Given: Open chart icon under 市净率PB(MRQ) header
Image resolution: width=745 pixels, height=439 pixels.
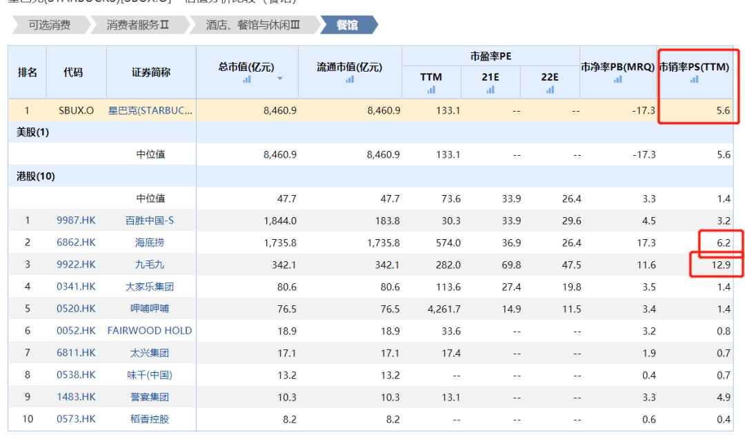Looking at the screenshot, I should click(x=617, y=79).
